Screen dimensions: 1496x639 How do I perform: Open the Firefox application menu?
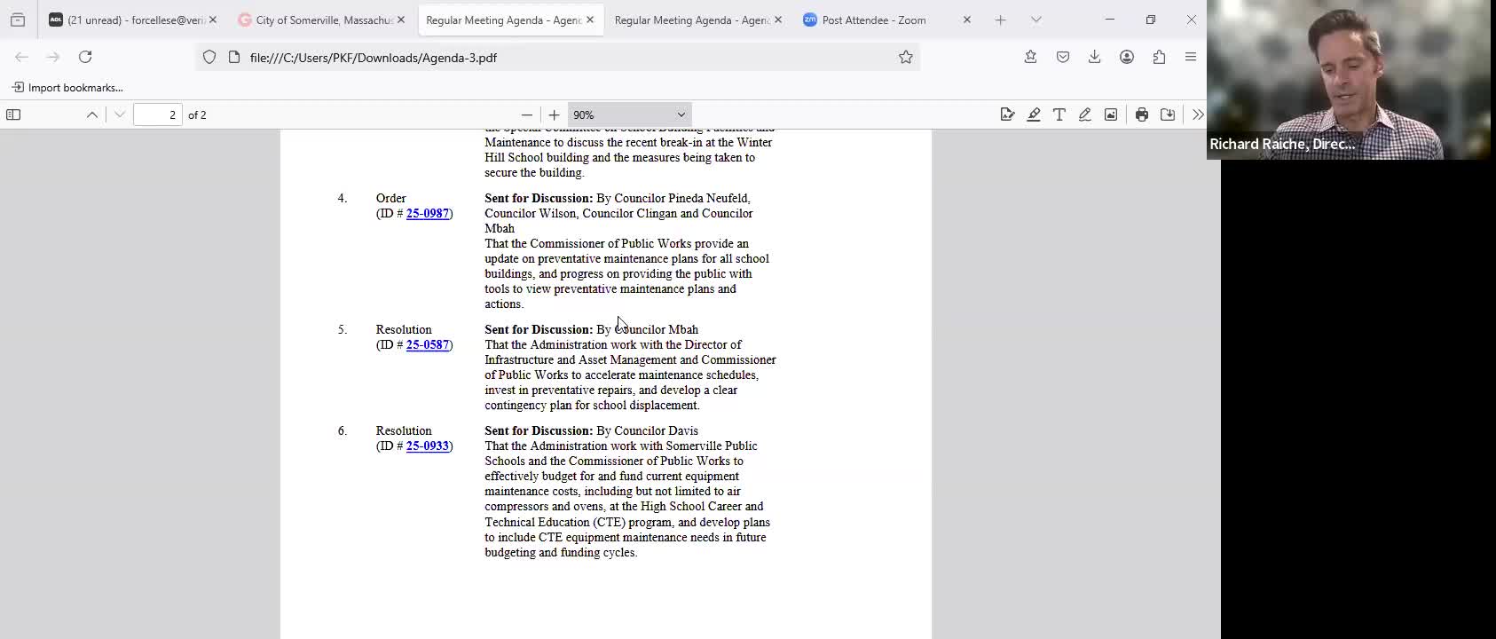pyautogui.click(x=1191, y=57)
